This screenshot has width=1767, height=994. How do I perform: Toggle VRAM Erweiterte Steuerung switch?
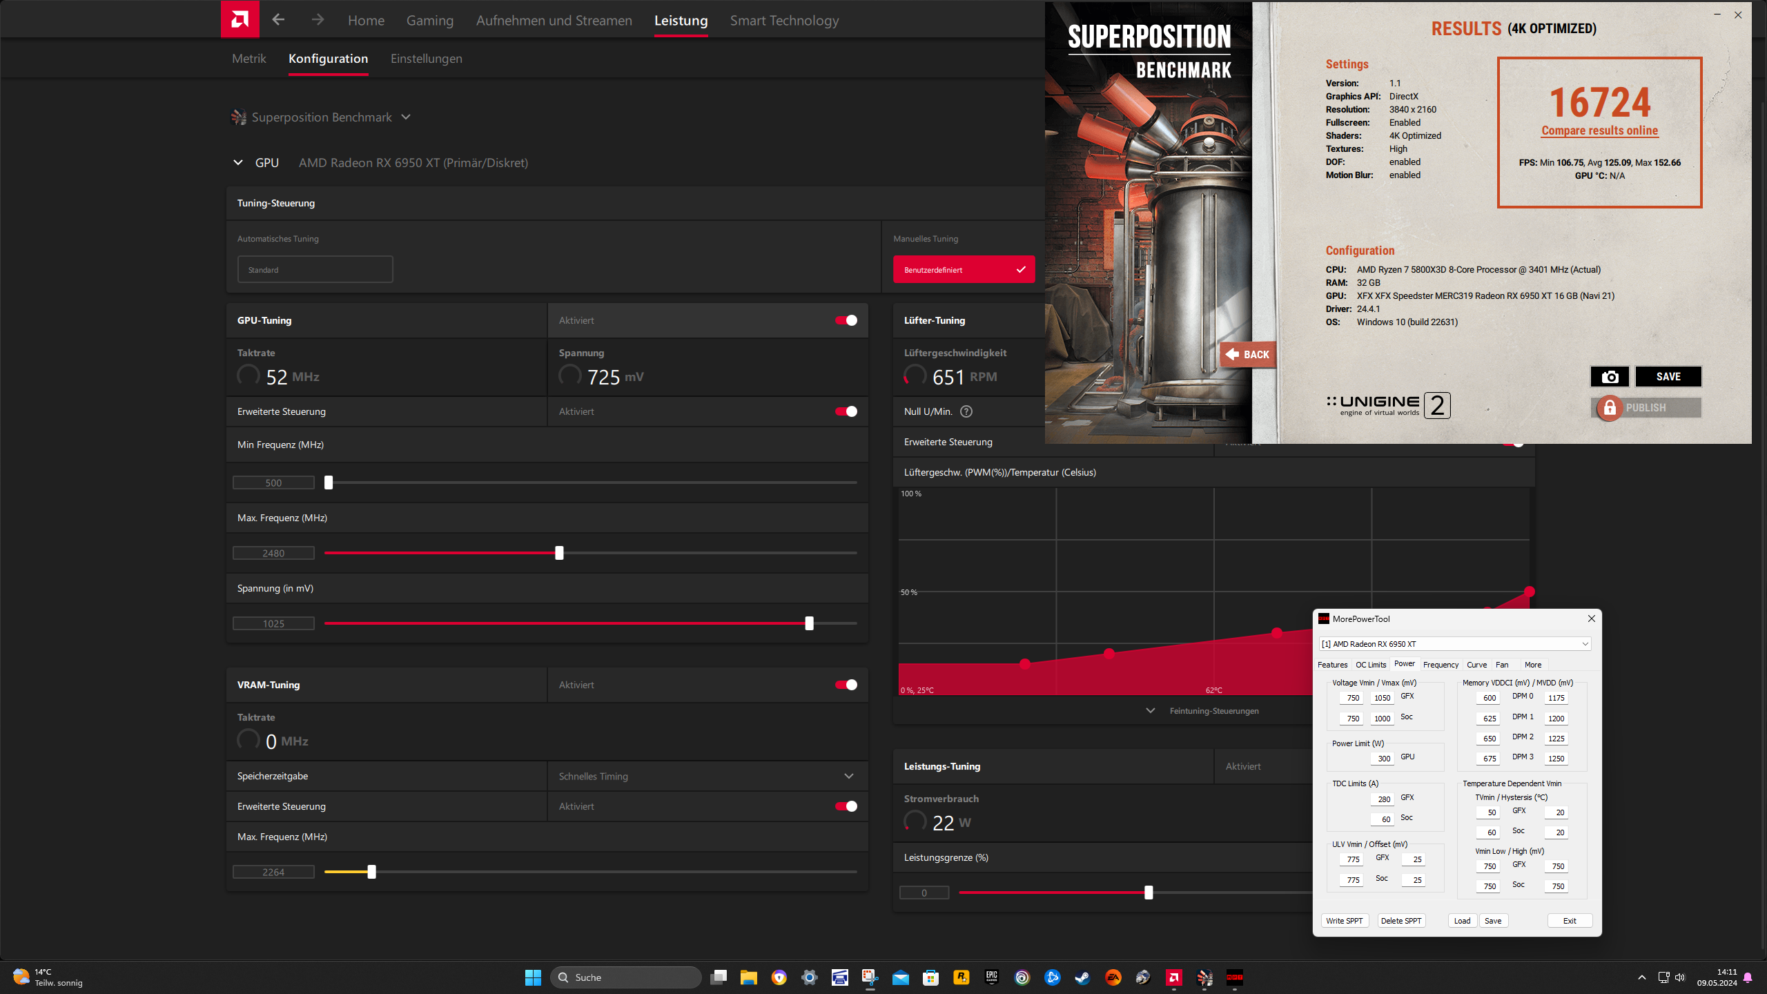click(846, 806)
